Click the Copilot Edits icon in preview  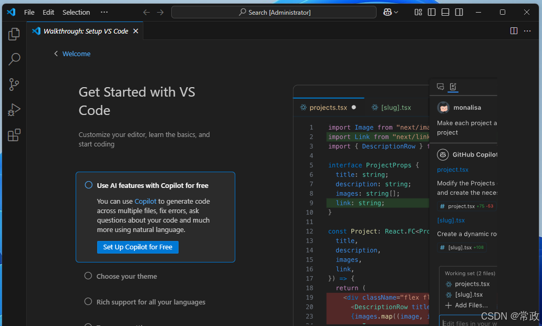coord(453,87)
